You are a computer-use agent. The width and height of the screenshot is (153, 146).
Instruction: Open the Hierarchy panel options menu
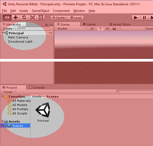[51, 25]
